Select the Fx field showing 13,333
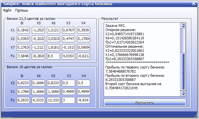 [53, 100]
